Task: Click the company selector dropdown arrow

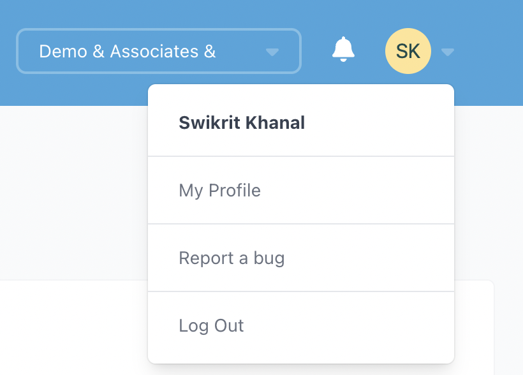Action: click(272, 52)
